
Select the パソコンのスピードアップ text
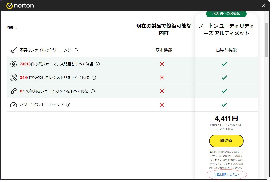click(42, 105)
